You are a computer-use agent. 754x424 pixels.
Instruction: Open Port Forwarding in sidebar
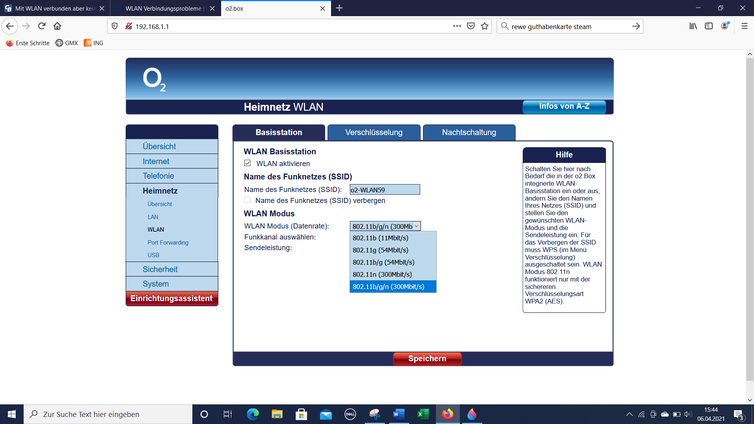click(168, 243)
